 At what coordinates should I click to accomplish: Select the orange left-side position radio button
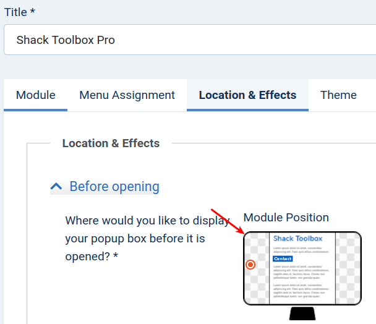[250, 265]
